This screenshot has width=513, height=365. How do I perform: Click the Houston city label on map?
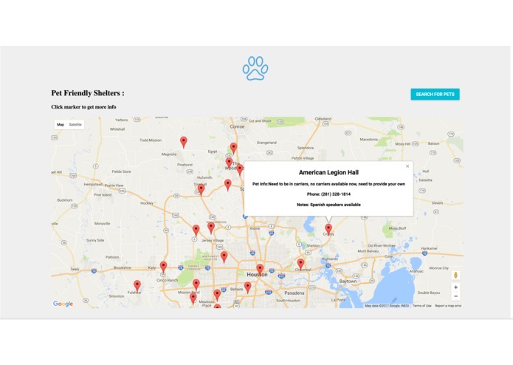(x=257, y=275)
